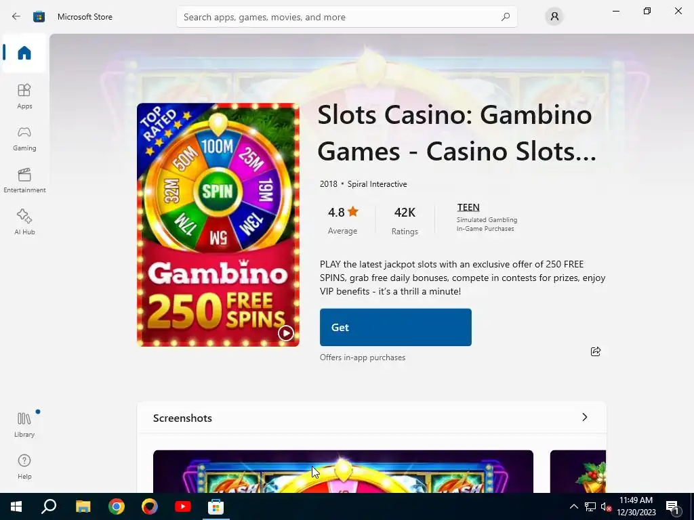
Task: Click the back arrow in the title bar
Action: (16, 17)
